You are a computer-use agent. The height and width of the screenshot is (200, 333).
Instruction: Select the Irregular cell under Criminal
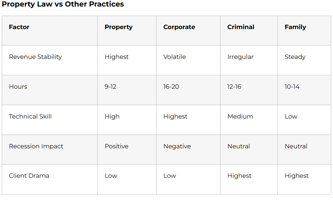240,57
